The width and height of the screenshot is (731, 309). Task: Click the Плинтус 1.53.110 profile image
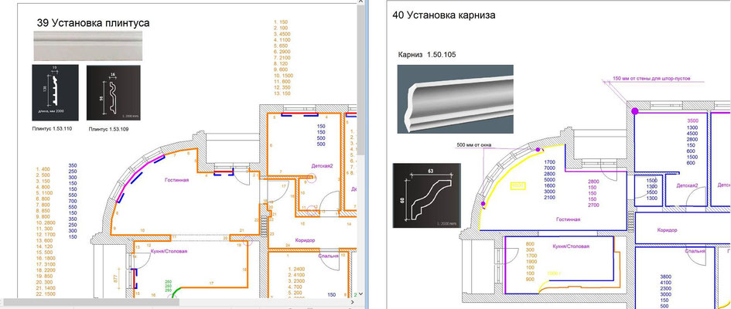56,93
